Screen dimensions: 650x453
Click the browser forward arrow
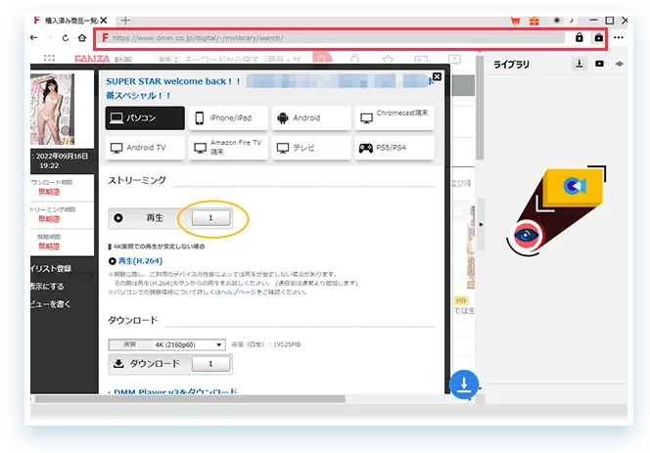tap(49, 38)
